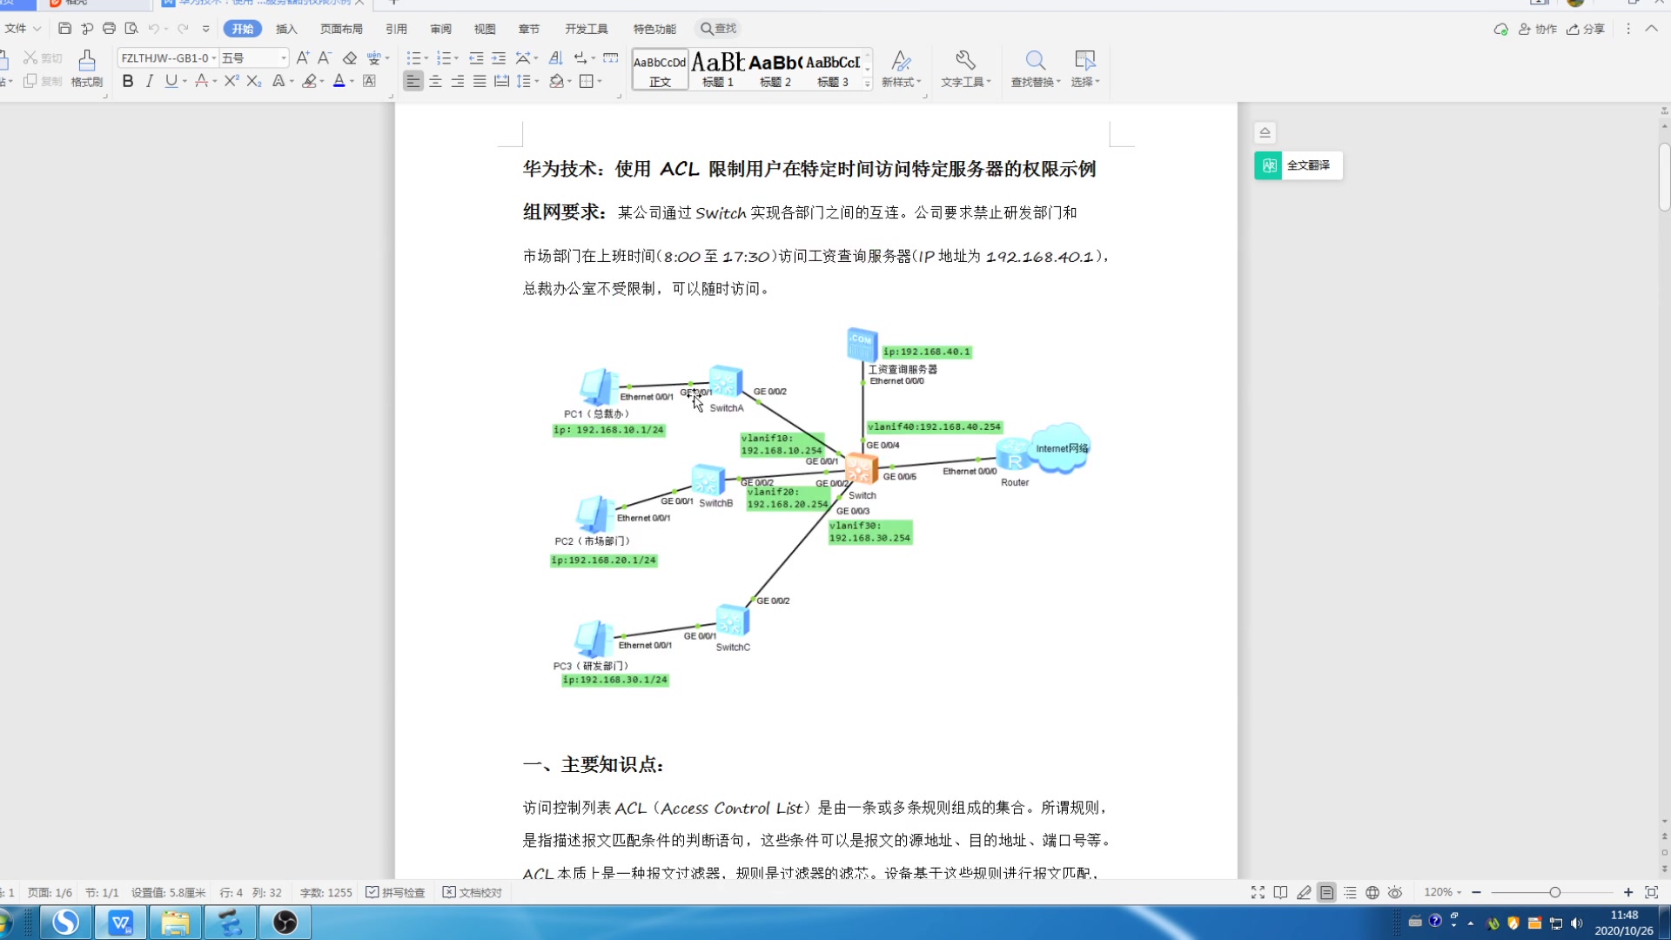The width and height of the screenshot is (1671, 940).
Task: Click the 分享 share button
Action: [1586, 29]
